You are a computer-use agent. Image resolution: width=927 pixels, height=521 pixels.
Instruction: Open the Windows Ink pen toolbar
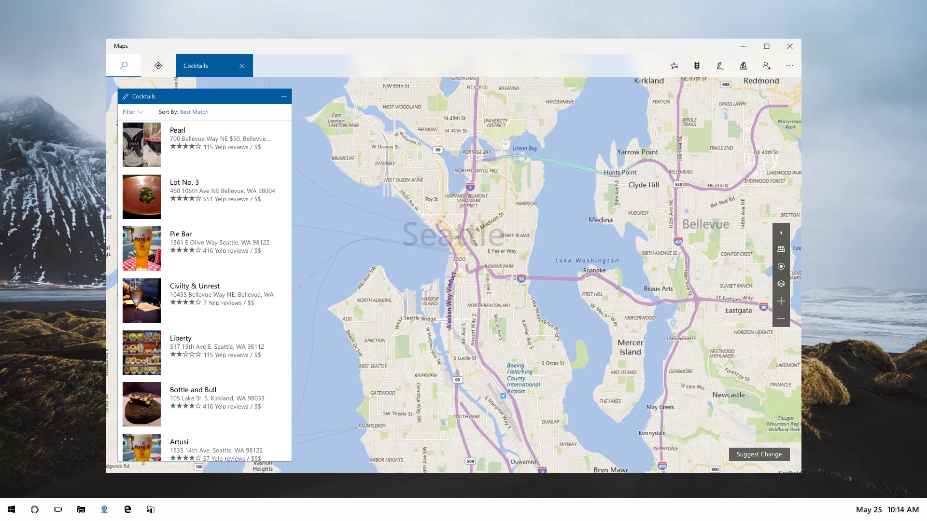[x=720, y=66]
